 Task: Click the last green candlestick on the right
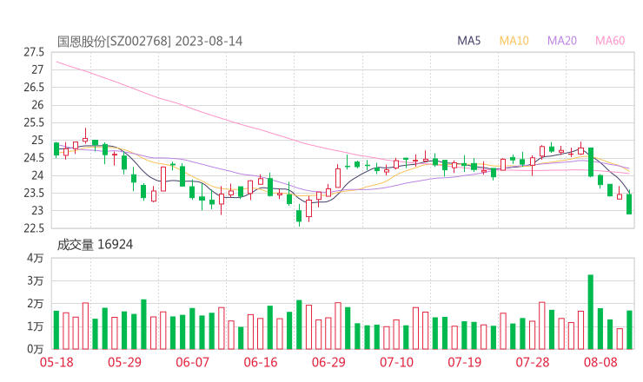pos(629,204)
